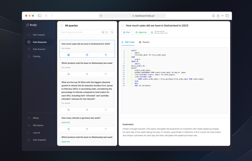The width and height of the screenshot is (252, 161).
Task: Open Data Sources in sidebar
Action: (x=40, y=49)
